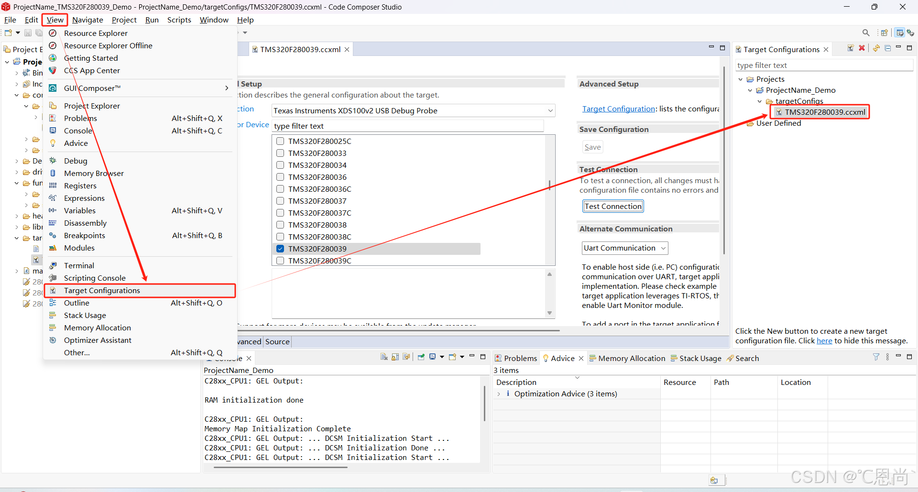Image resolution: width=918 pixels, height=492 pixels.
Task: Open the Connection dropdown showing XDS100v2 USB Debug Probe
Action: (413, 110)
